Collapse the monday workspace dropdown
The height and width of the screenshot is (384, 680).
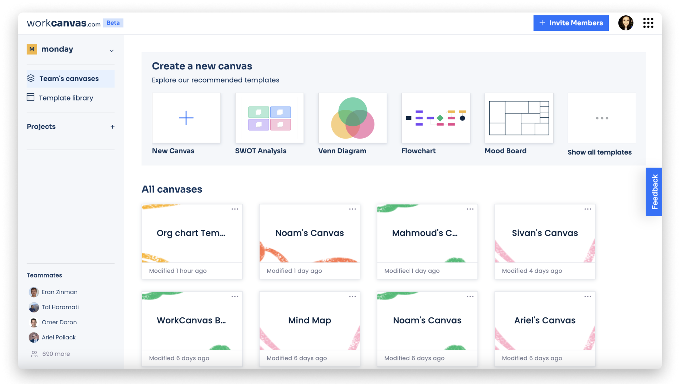(x=112, y=50)
